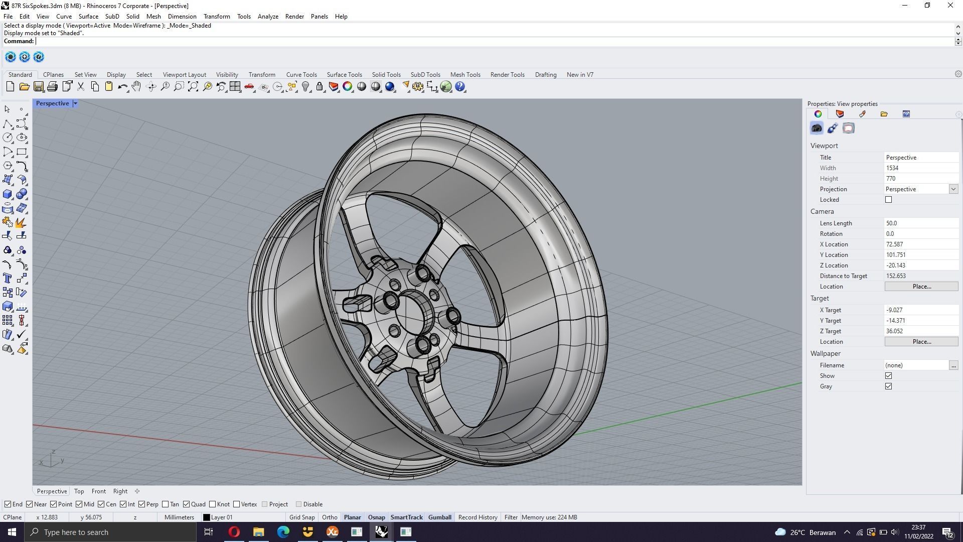Uncheck the Show wallpaper checkbox

point(889,376)
